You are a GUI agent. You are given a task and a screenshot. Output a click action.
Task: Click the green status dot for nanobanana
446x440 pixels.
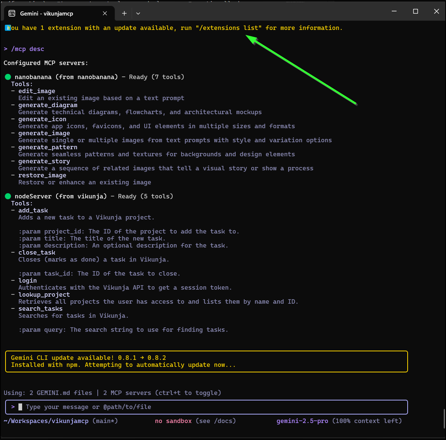click(8, 77)
